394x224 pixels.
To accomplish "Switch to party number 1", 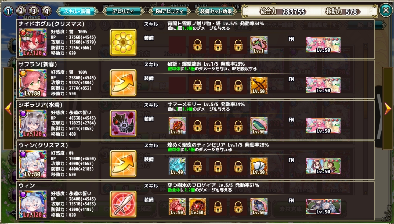I will [x=9, y=11].
